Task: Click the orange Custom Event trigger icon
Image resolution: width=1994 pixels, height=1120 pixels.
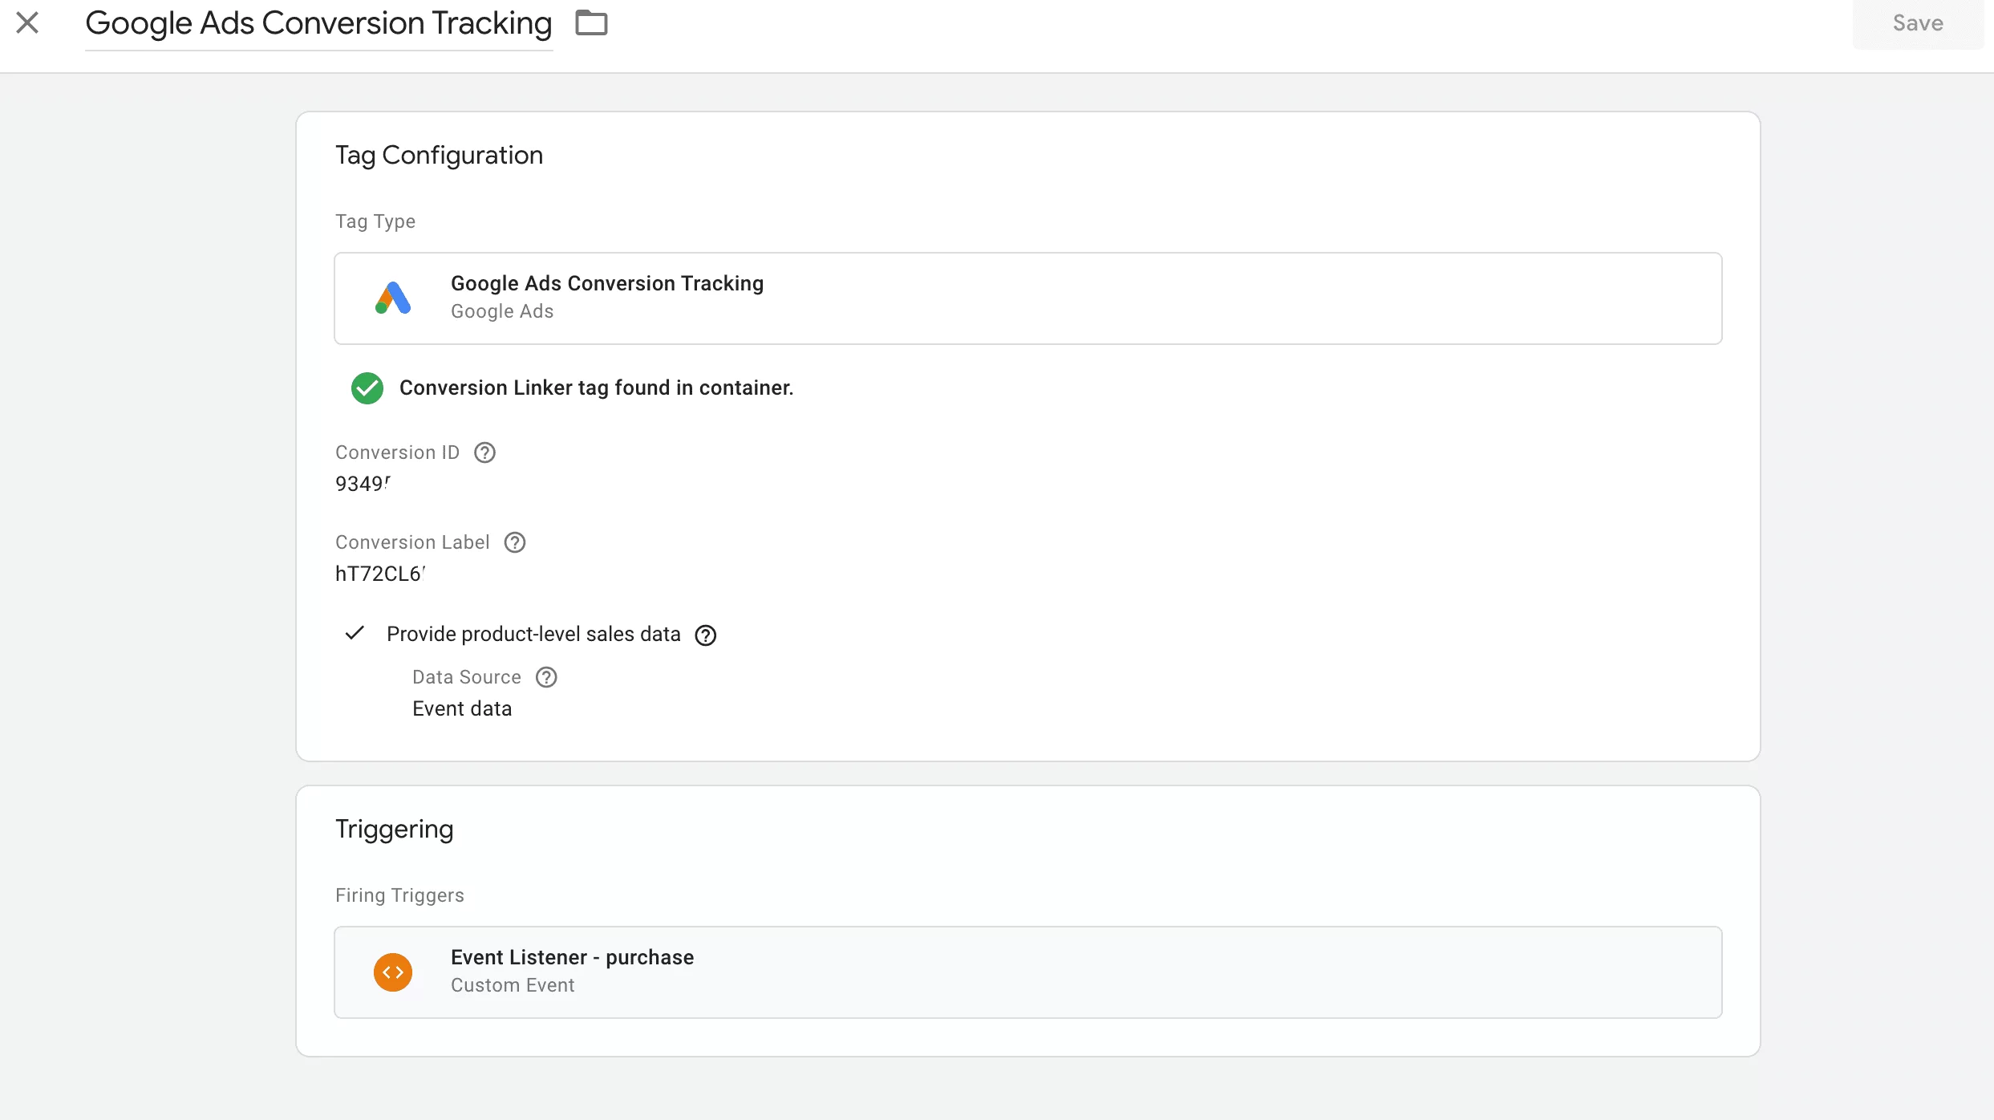Action: [x=393, y=972]
